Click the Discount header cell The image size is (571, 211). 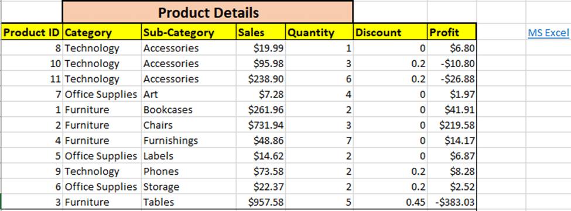(391, 32)
